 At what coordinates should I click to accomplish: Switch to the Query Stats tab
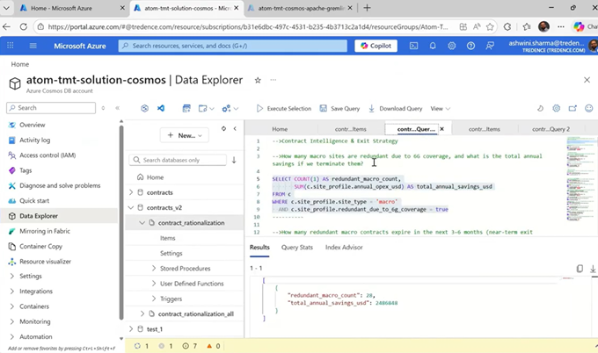coord(296,248)
